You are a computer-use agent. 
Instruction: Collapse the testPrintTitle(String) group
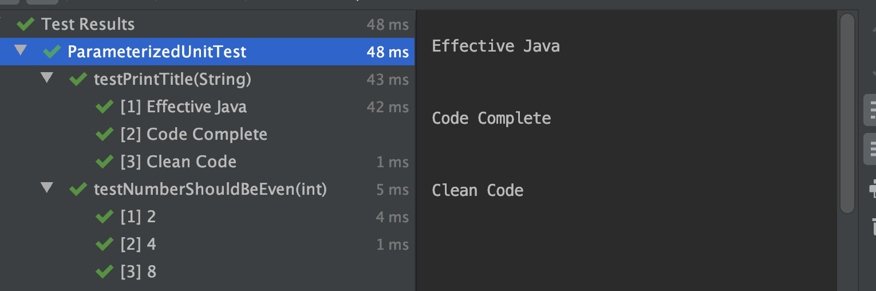click(47, 78)
